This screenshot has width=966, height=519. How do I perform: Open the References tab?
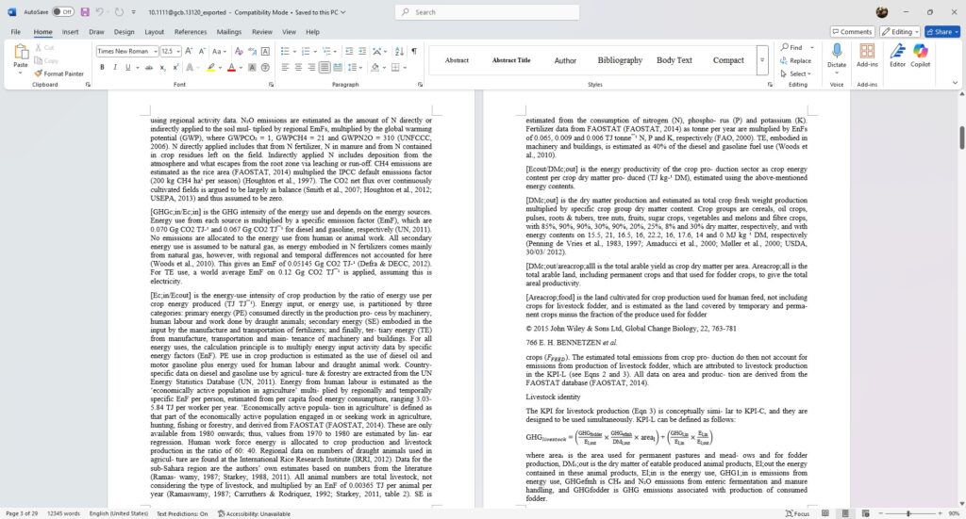pos(190,31)
